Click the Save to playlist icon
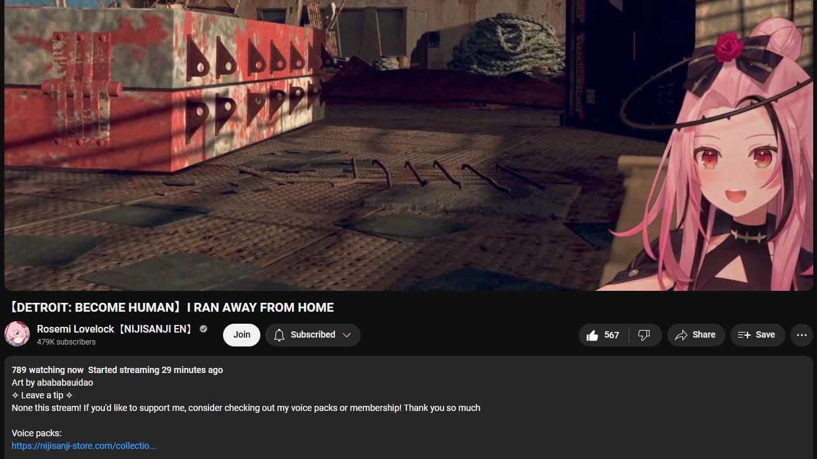817x459 pixels. (x=744, y=335)
